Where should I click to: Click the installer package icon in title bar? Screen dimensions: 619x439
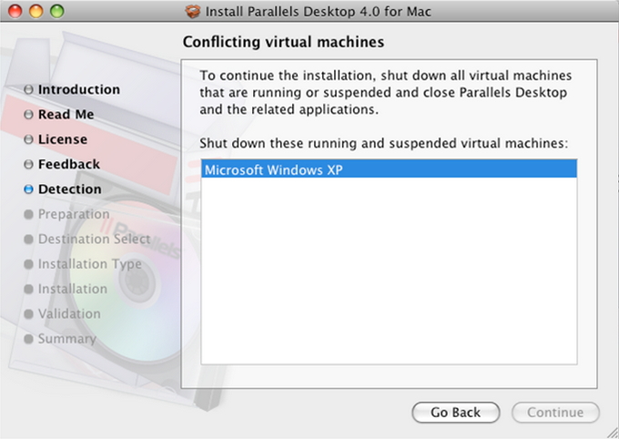point(192,12)
